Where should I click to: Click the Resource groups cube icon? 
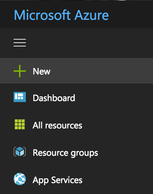[x=20, y=152]
